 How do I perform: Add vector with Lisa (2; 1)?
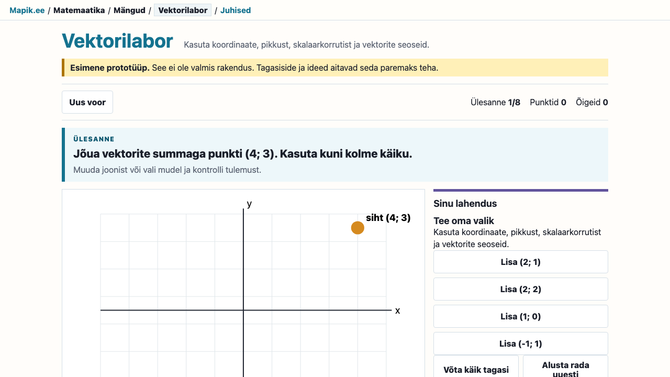coord(521,262)
